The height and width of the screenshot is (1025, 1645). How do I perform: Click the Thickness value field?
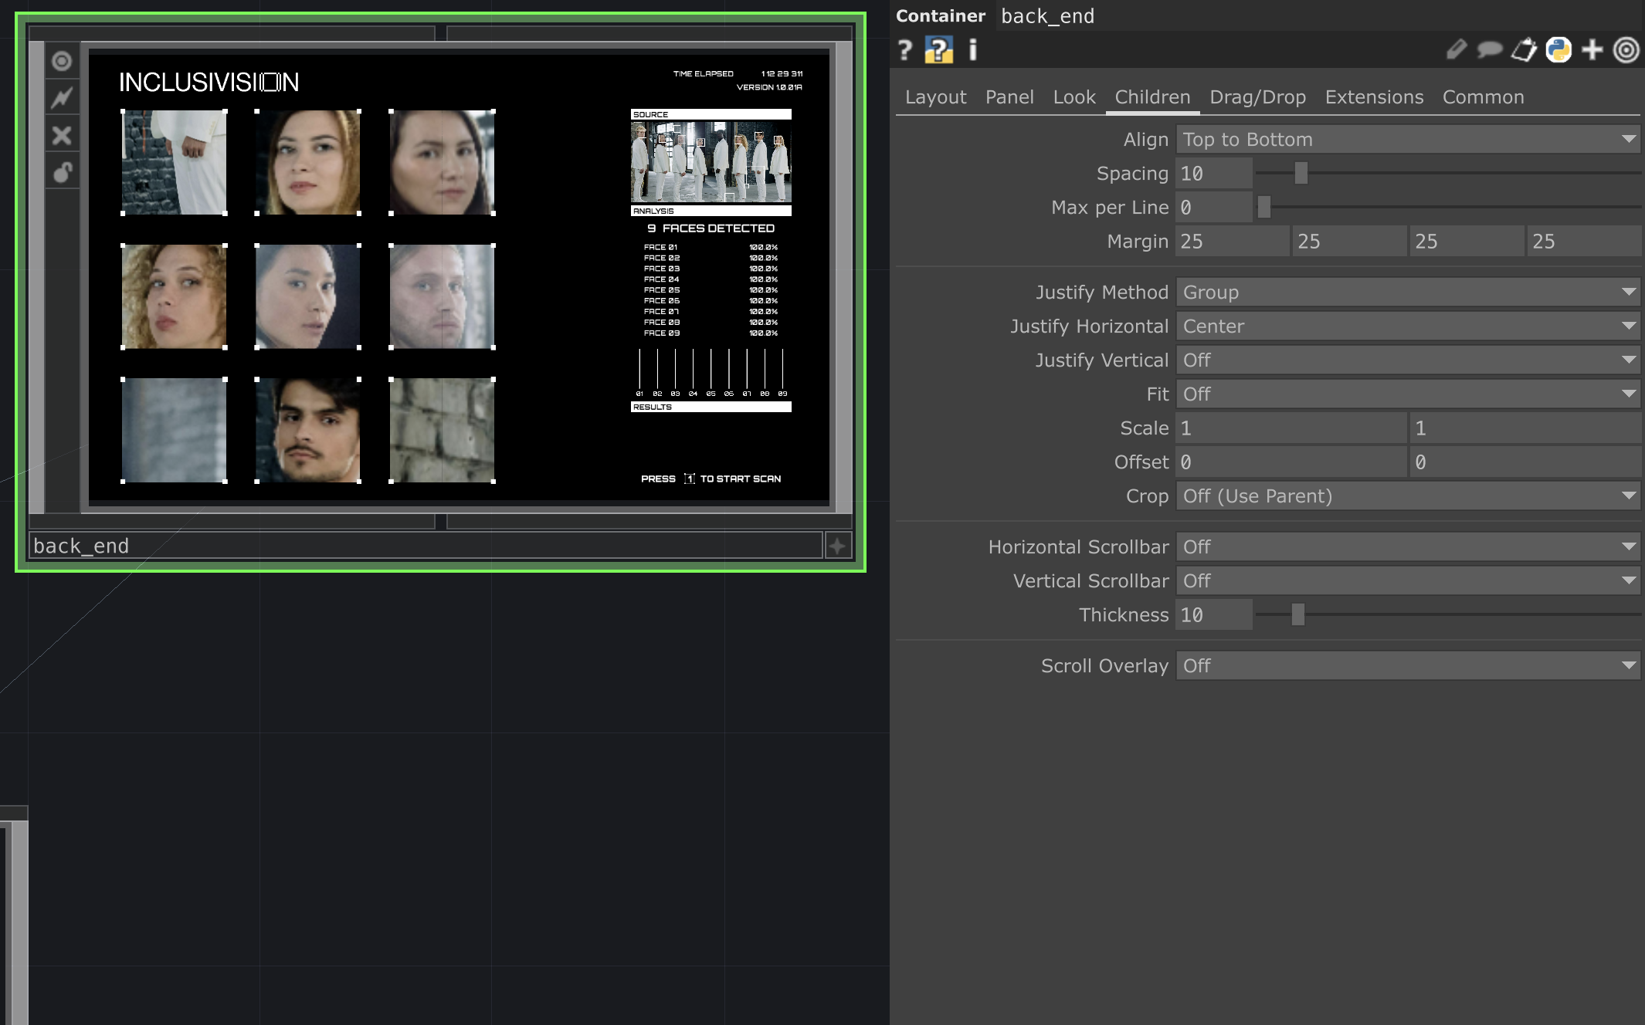(1213, 615)
